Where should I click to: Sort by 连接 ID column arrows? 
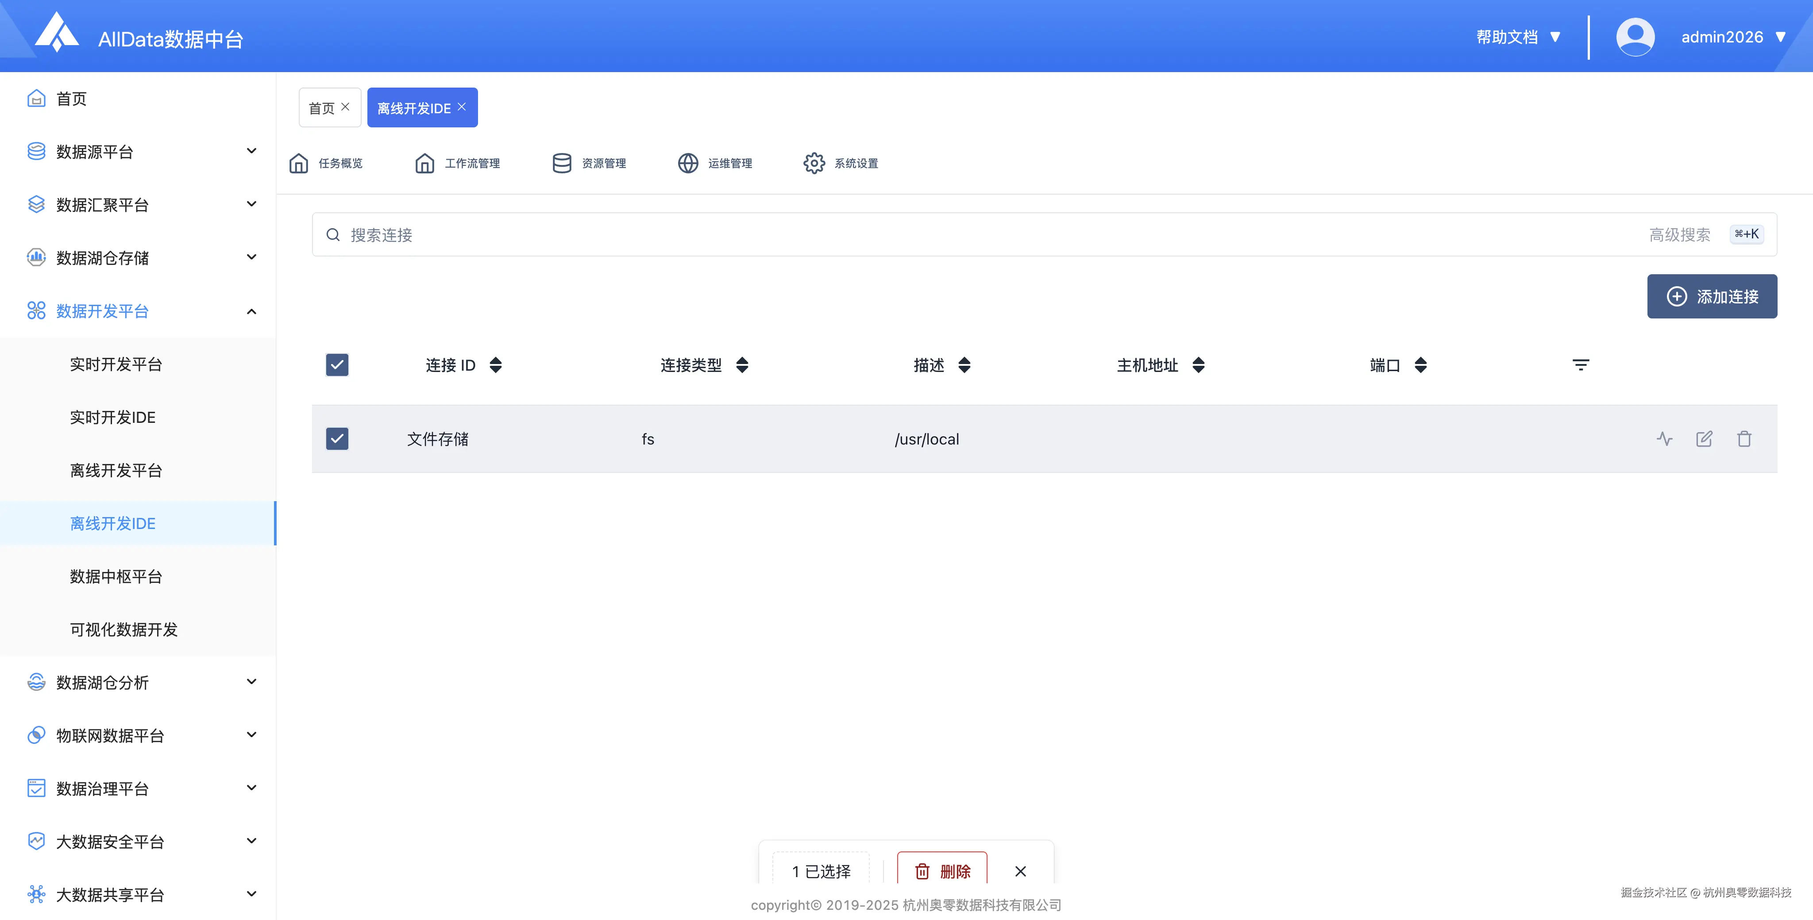[x=495, y=364]
